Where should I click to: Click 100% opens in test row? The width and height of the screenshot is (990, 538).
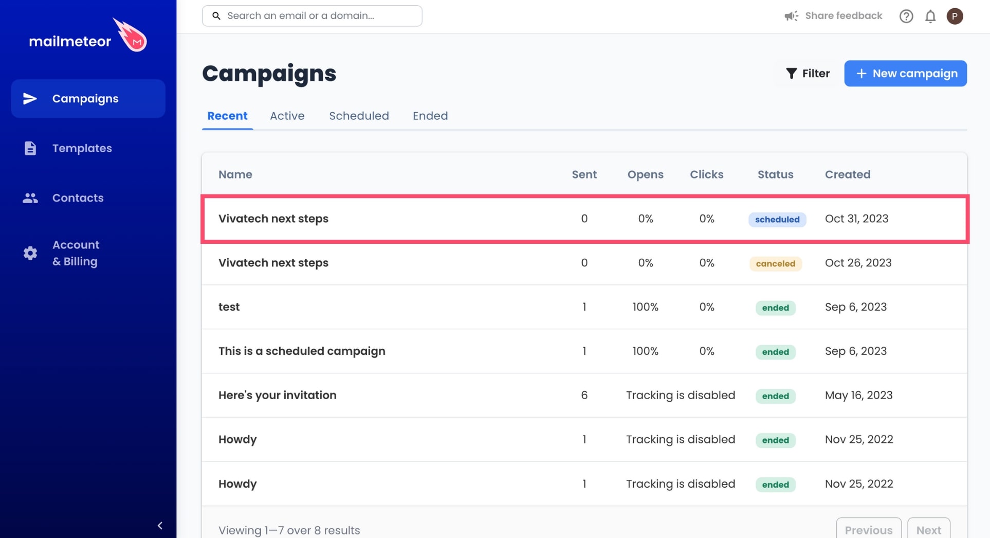point(645,307)
